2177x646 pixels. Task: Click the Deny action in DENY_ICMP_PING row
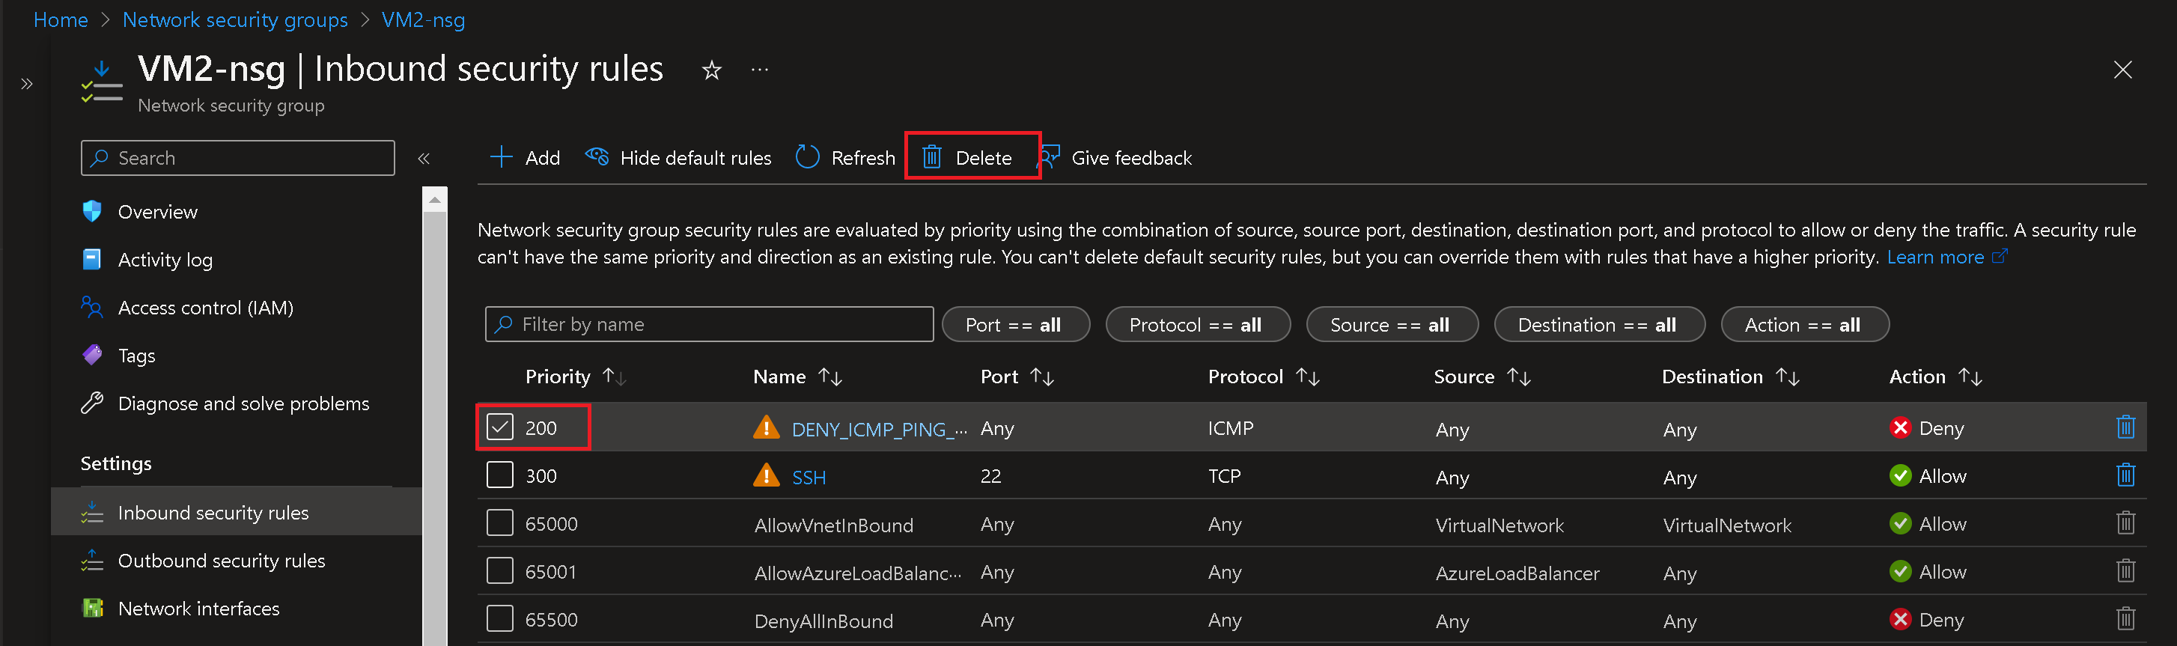[x=1927, y=428]
